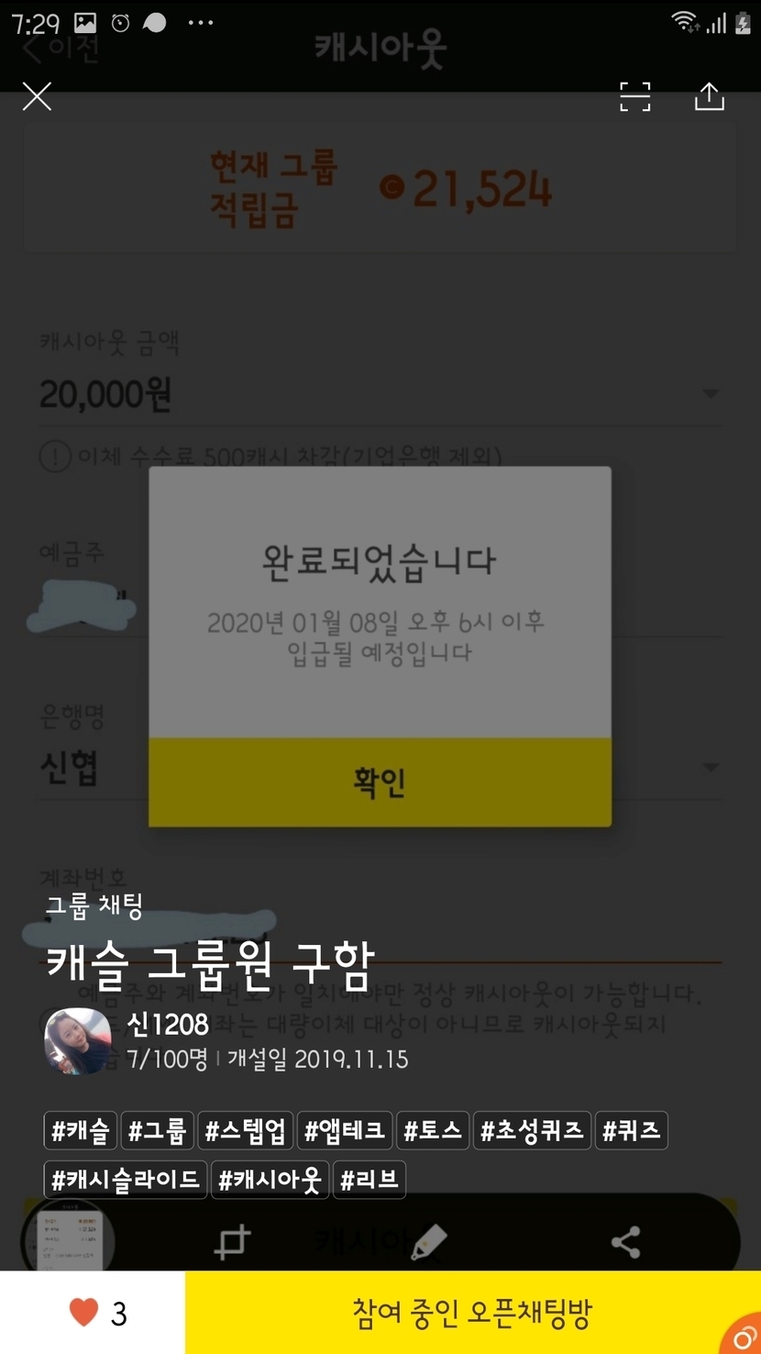Tap the upload share icon top right
Screen dimensions: 761x1354
pyautogui.click(x=709, y=96)
